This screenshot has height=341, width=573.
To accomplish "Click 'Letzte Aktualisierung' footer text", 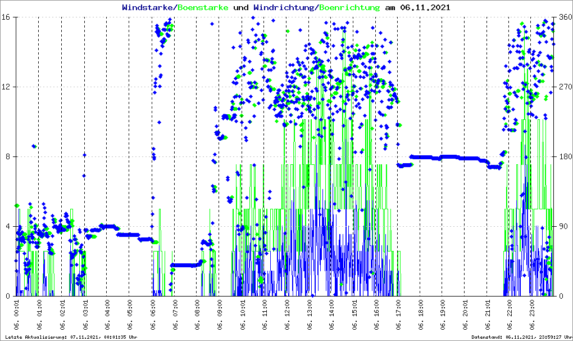I will (71, 337).
